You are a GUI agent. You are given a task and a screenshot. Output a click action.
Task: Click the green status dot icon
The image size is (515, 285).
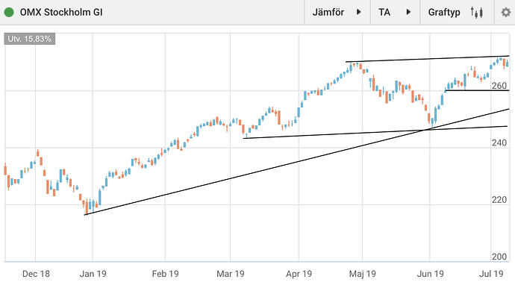[9, 13]
